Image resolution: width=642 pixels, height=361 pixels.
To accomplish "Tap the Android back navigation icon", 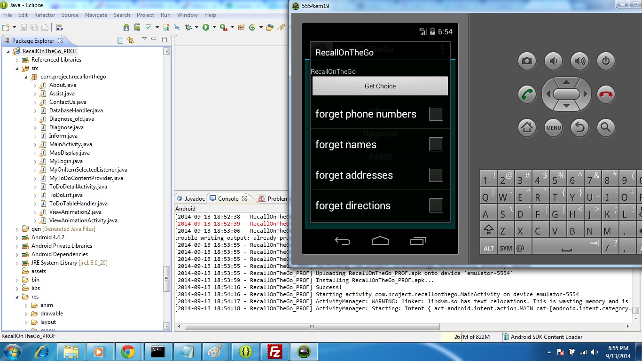I will [343, 241].
